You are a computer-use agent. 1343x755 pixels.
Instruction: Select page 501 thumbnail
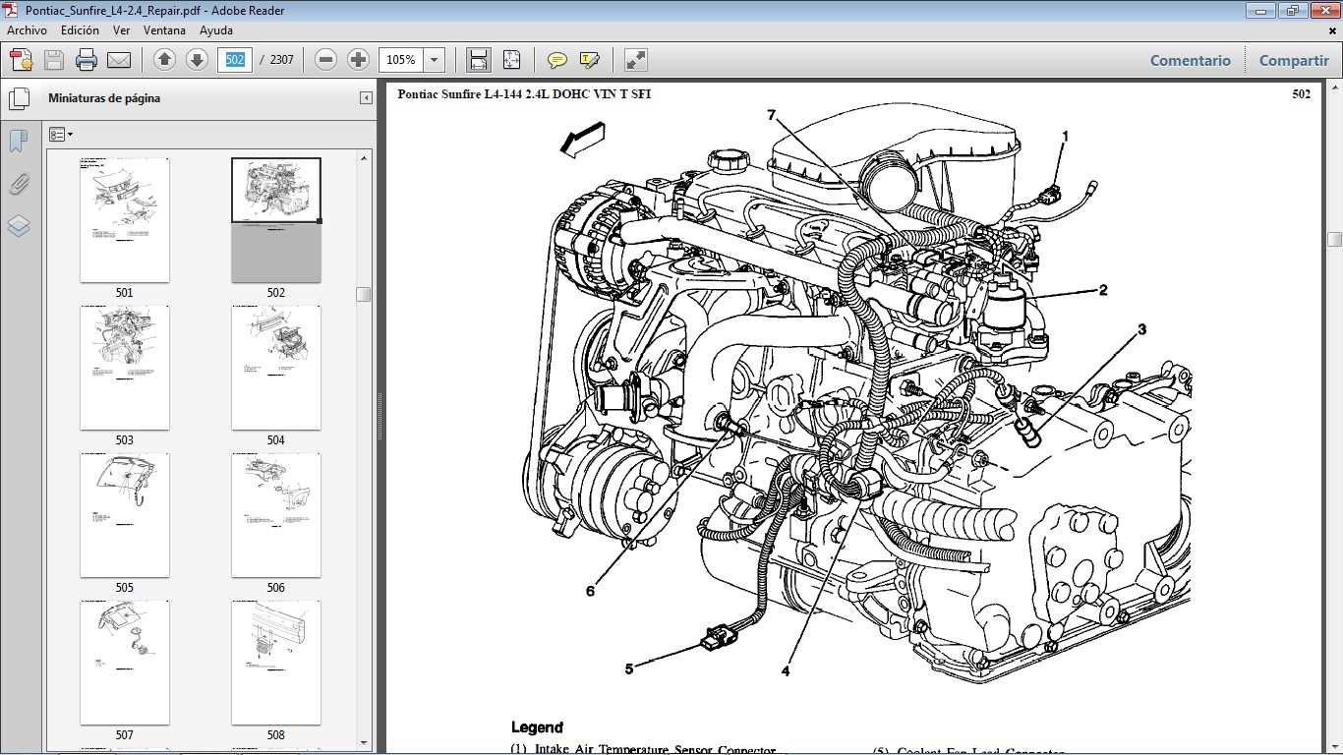[124, 220]
